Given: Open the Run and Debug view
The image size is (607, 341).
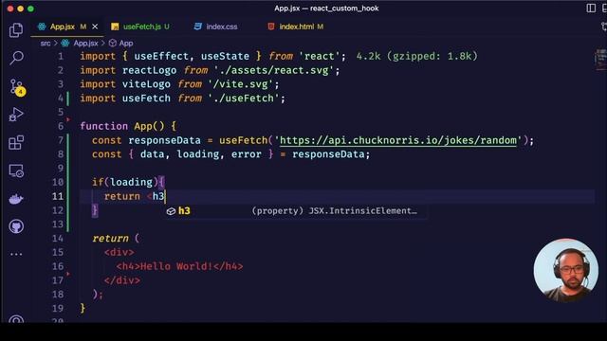Looking at the screenshot, I should 16,115.
